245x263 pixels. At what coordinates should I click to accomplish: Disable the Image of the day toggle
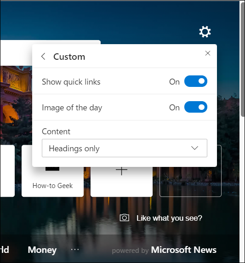(x=196, y=107)
